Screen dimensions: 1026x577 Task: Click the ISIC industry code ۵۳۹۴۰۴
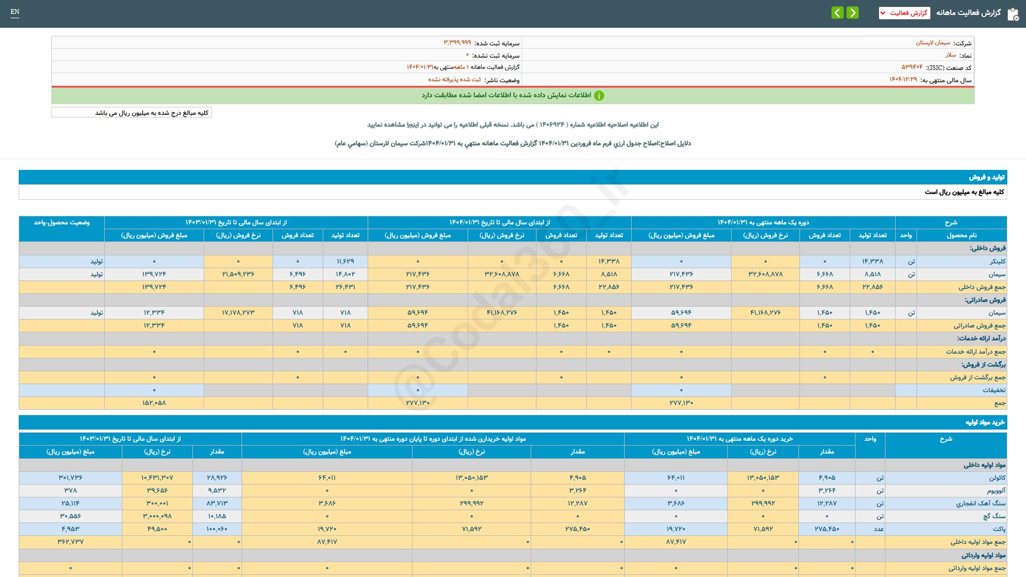912,67
